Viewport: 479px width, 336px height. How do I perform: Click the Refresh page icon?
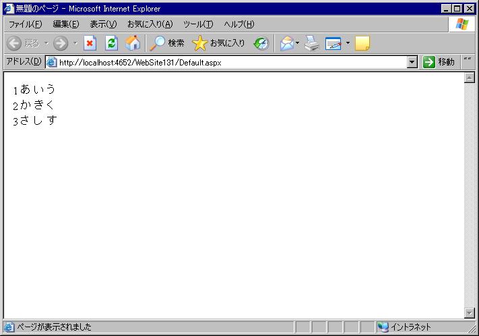click(111, 43)
